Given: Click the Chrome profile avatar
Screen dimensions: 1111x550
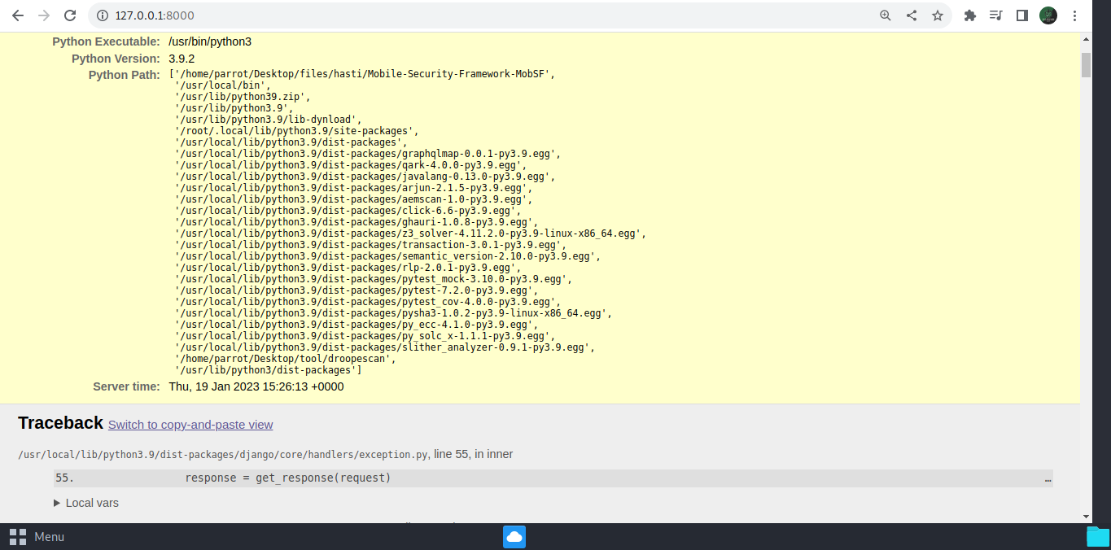Looking at the screenshot, I should [x=1048, y=15].
